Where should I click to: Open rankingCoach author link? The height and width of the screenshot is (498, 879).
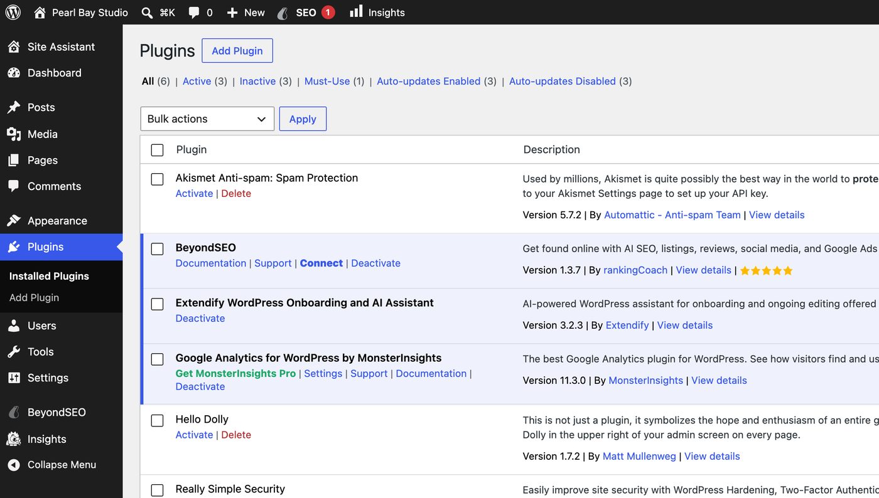(x=635, y=270)
